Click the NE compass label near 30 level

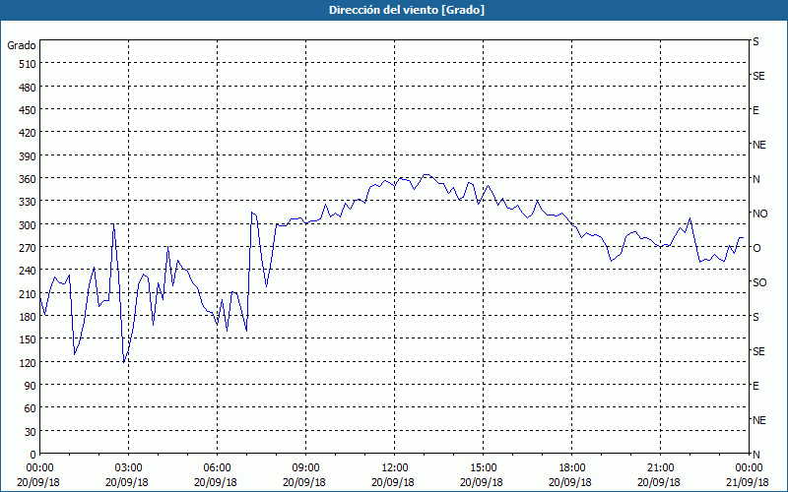tap(758, 420)
